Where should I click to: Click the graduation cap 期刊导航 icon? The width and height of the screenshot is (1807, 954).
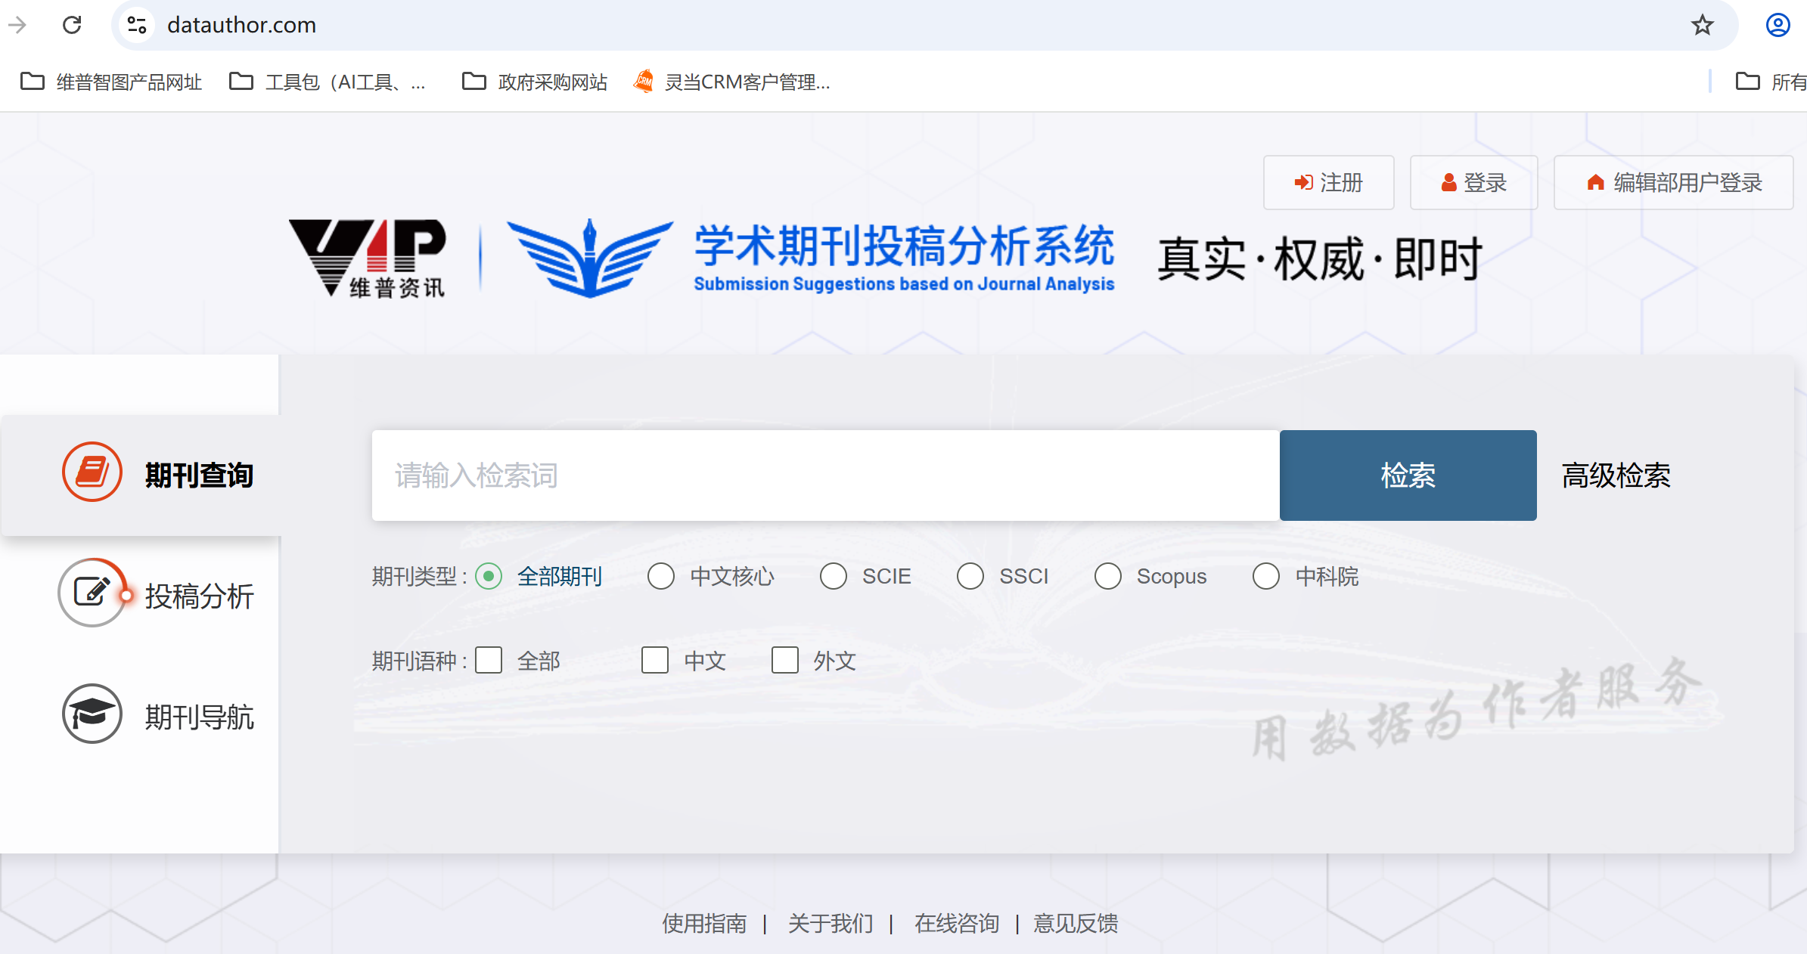tap(92, 714)
